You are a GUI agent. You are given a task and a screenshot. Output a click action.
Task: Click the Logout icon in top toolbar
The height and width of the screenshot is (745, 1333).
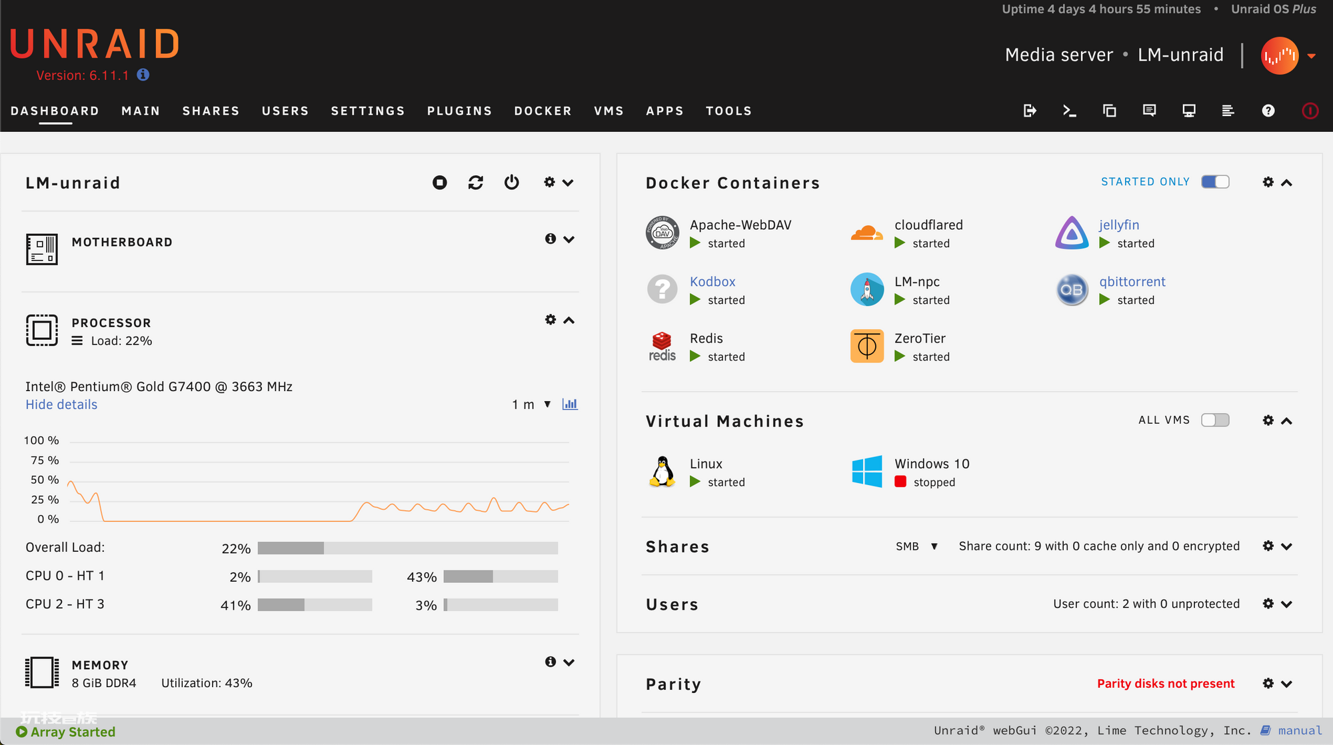pos(1030,111)
